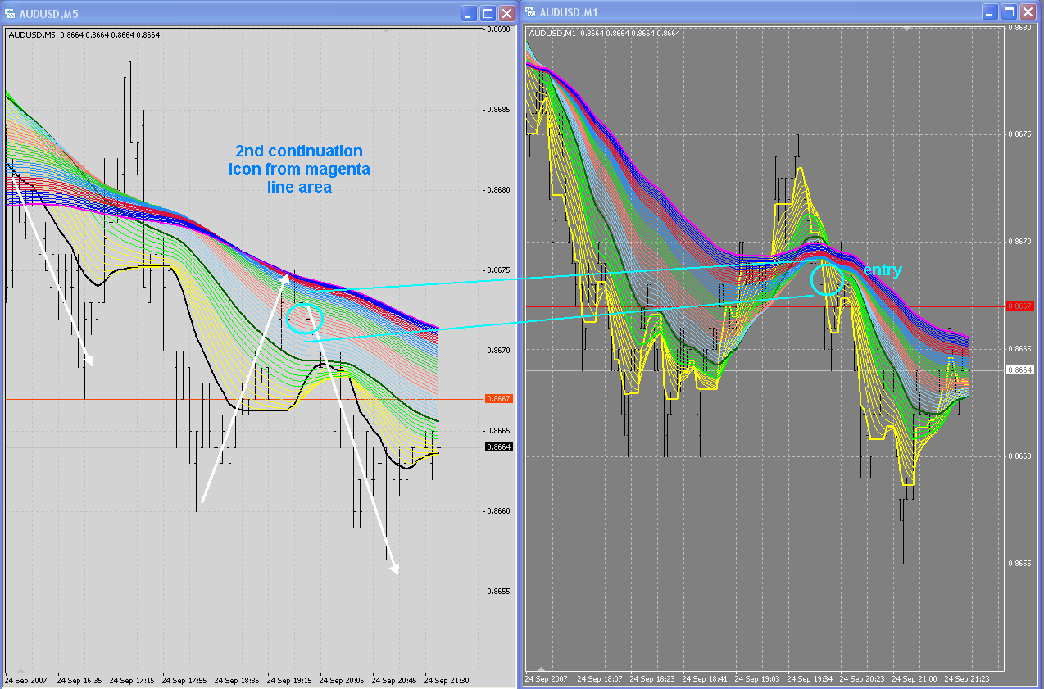Viewport: 1044px width, 689px height.
Task: Click '24 Sep 20:45' on the M5 time axis
Action: point(394,680)
